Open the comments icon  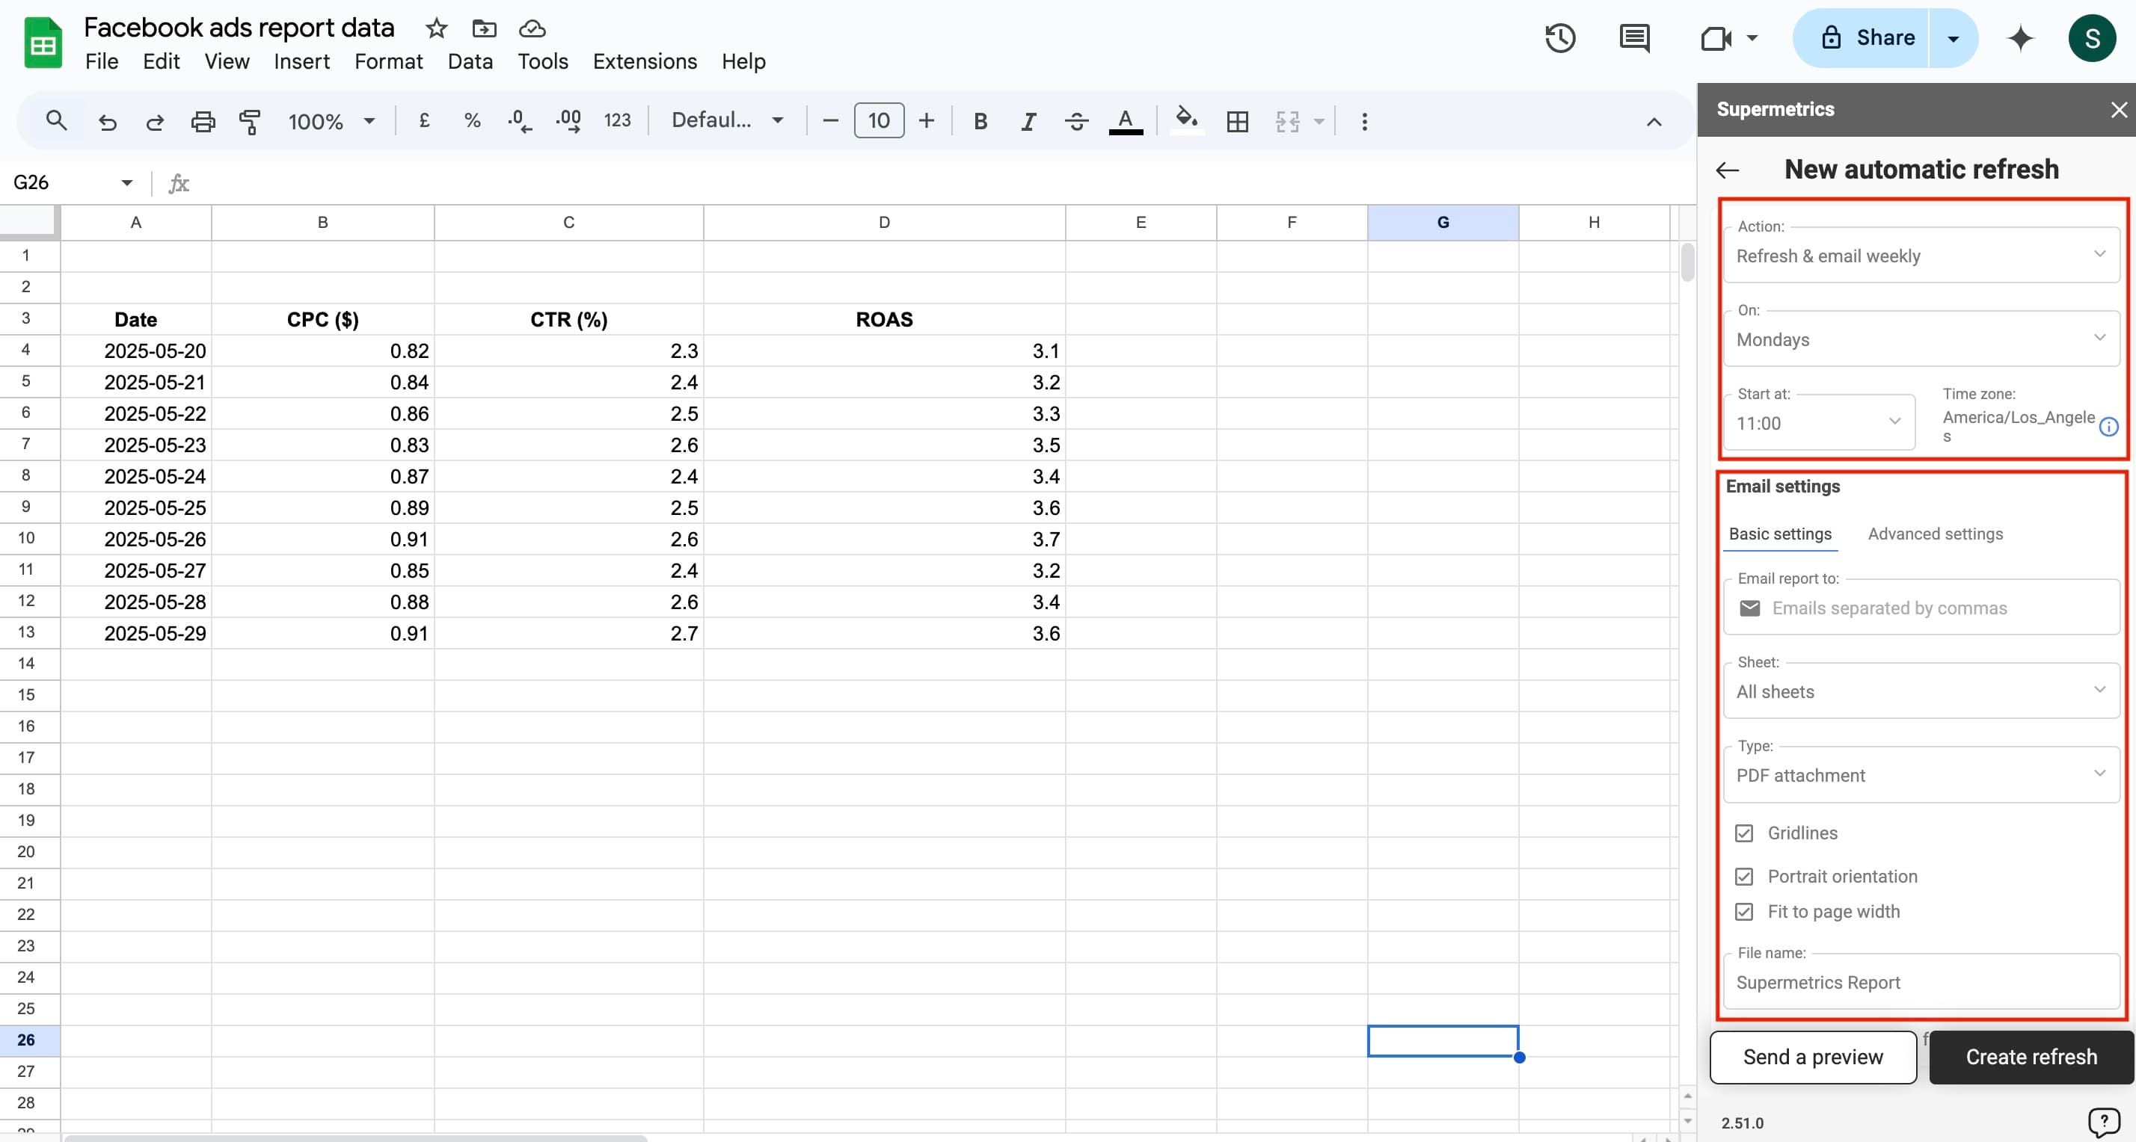(1633, 38)
